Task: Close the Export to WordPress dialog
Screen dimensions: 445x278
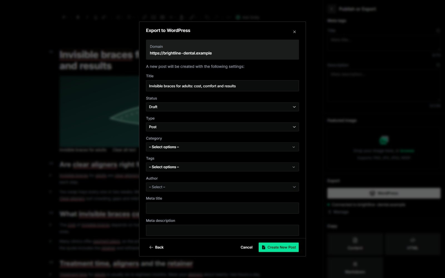Action: click(294, 32)
